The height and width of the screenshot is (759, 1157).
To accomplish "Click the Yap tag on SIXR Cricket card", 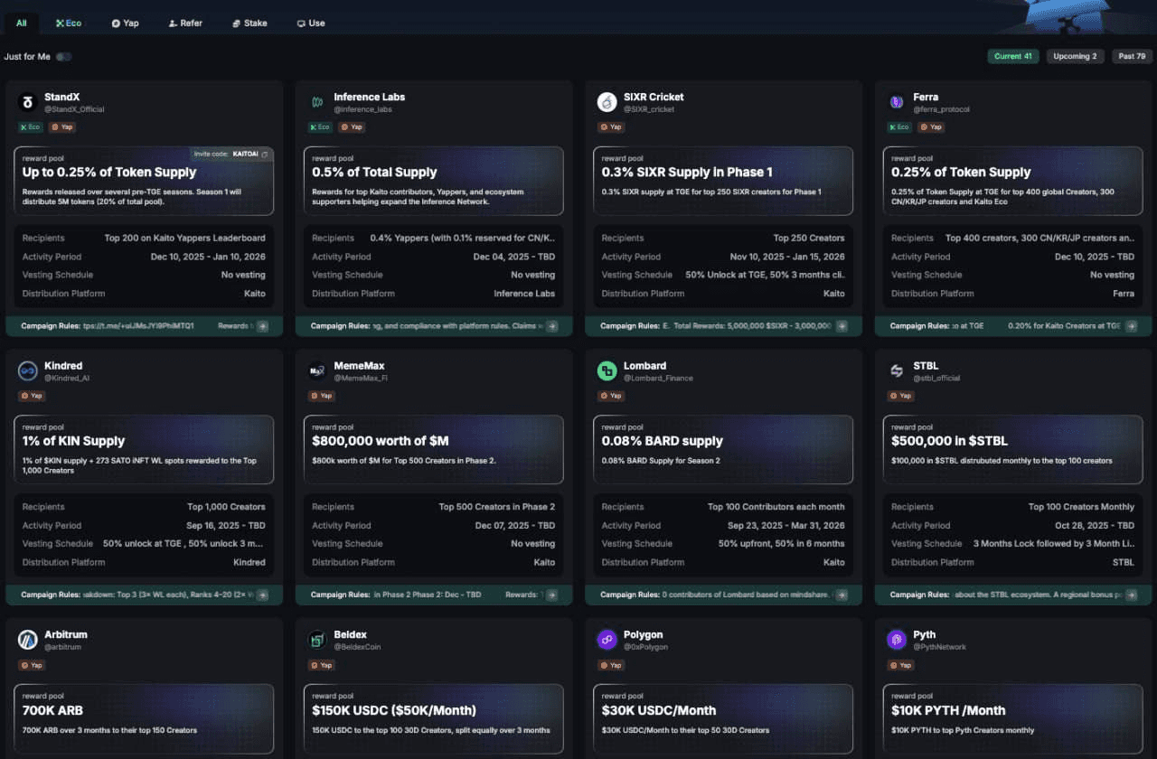I will click(x=610, y=127).
